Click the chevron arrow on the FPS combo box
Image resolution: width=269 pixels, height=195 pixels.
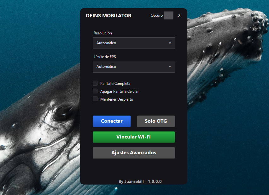170,67
